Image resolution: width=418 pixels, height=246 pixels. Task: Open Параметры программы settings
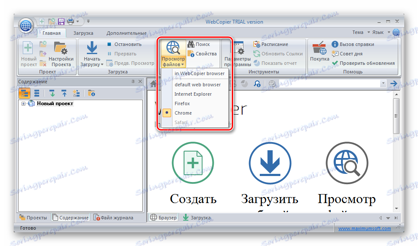[237, 55]
